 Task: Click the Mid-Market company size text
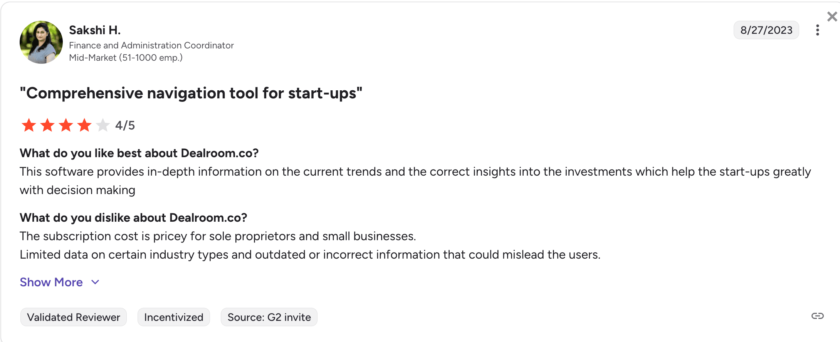126,58
